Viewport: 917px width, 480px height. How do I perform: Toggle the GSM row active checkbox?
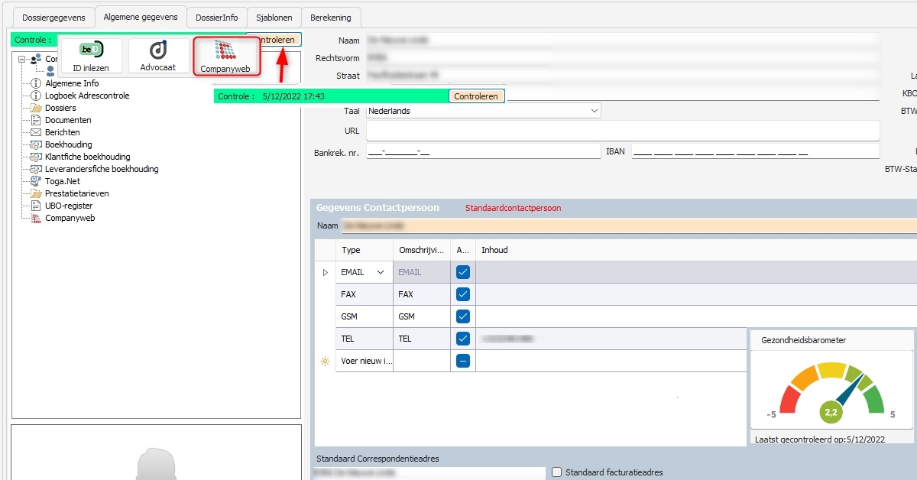463,316
